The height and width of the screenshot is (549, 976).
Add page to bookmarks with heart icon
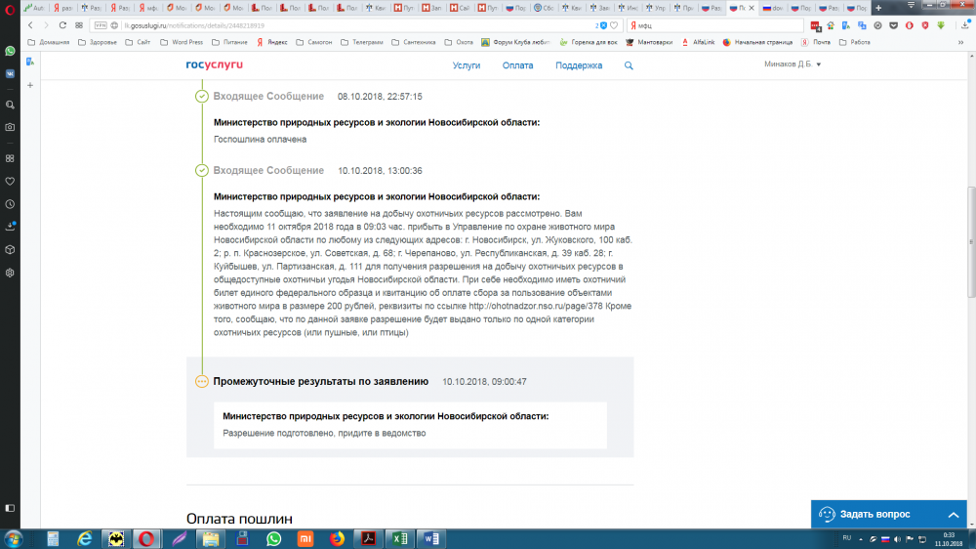(x=614, y=25)
